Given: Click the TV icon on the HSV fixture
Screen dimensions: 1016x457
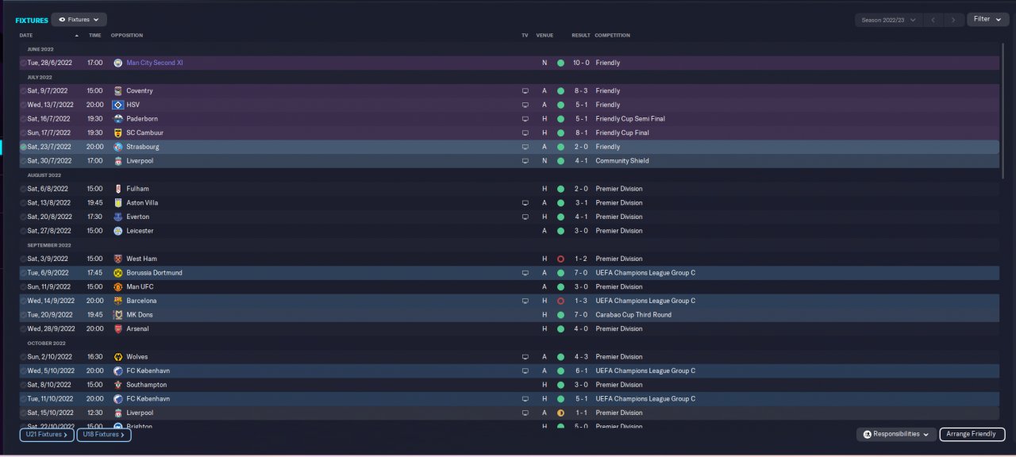Looking at the screenshot, I should click(x=525, y=105).
